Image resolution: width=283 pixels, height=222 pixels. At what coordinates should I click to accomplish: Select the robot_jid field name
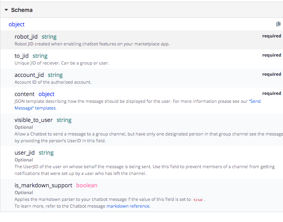pyautogui.click(x=26, y=37)
